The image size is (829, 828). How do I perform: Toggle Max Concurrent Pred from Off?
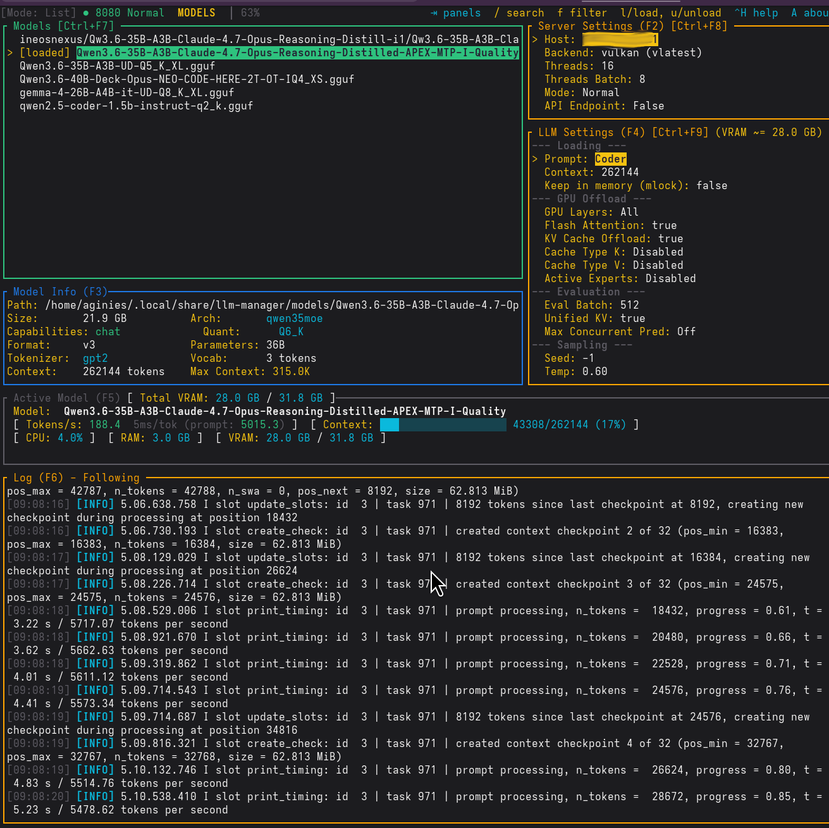(x=620, y=331)
